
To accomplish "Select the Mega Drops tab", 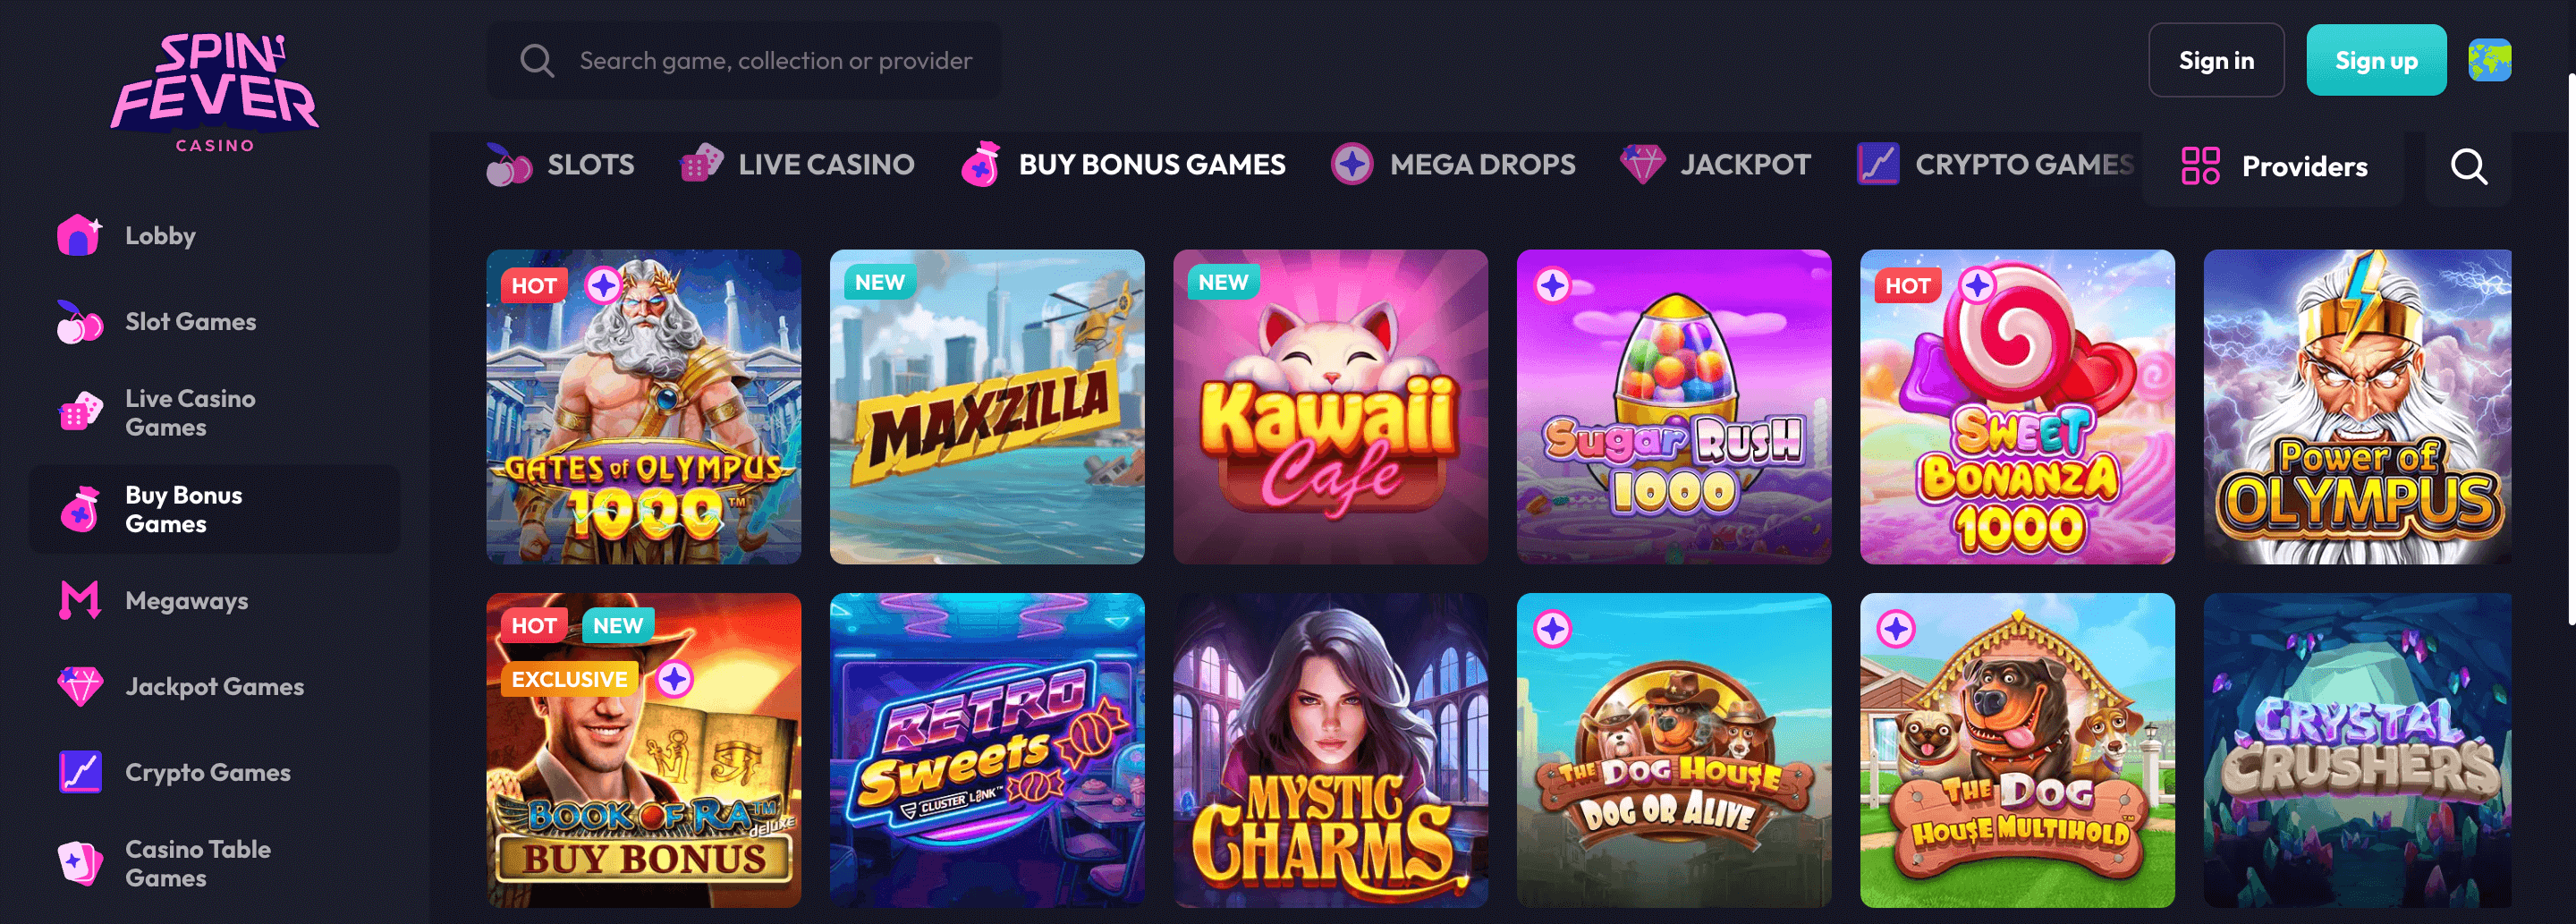I will 1453,164.
